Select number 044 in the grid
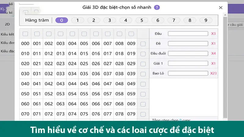Screen dimensions: 244x137 click(72, 84)
